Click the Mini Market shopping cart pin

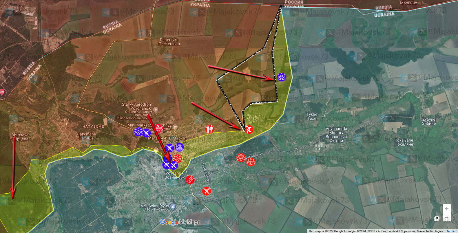175,127
